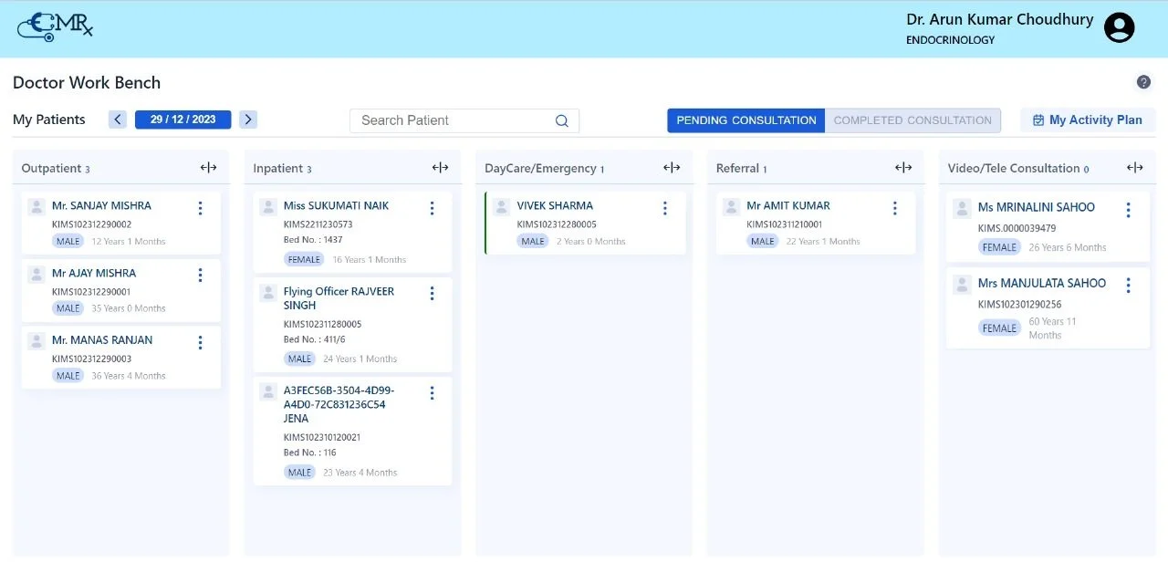Click Bed No. : 1437 text
The image size is (1168, 562).
313,239
